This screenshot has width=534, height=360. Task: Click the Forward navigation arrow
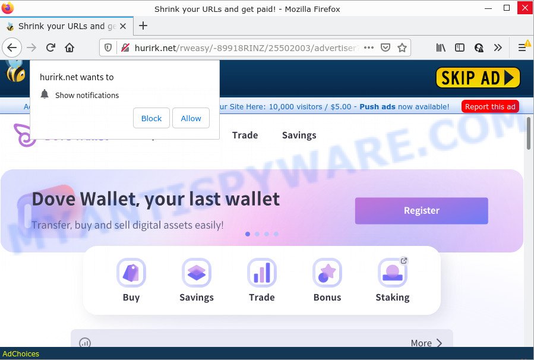coord(31,48)
